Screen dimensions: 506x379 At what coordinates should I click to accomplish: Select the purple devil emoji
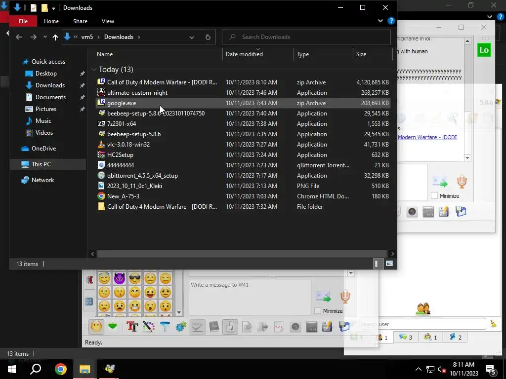click(x=120, y=278)
